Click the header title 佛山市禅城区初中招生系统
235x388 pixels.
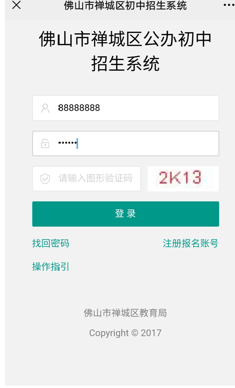click(x=125, y=5)
